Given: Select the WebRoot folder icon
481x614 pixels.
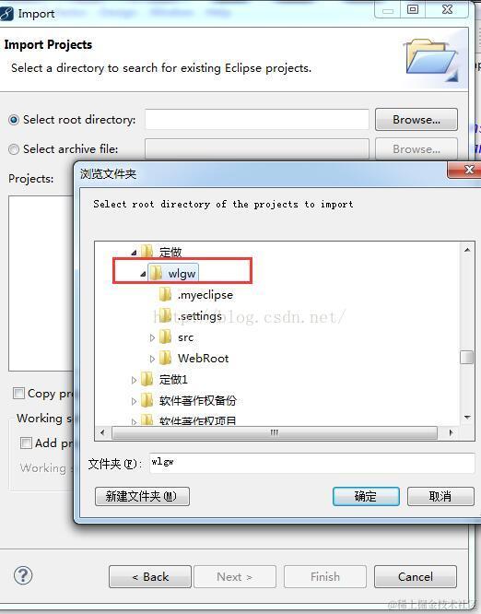Looking at the screenshot, I should tap(165, 358).
